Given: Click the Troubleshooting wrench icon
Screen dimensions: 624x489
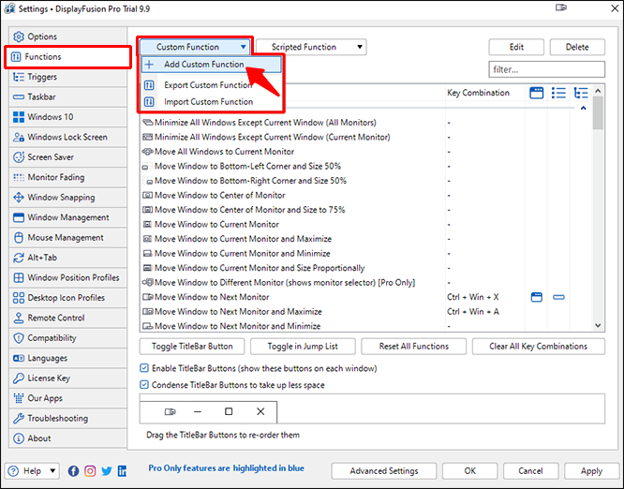Looking at the screenshot, I should pos(19,418).
